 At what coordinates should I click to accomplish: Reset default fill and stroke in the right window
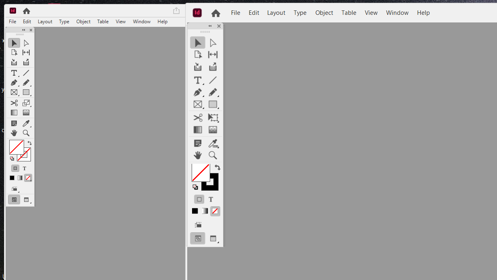(195, 187)
